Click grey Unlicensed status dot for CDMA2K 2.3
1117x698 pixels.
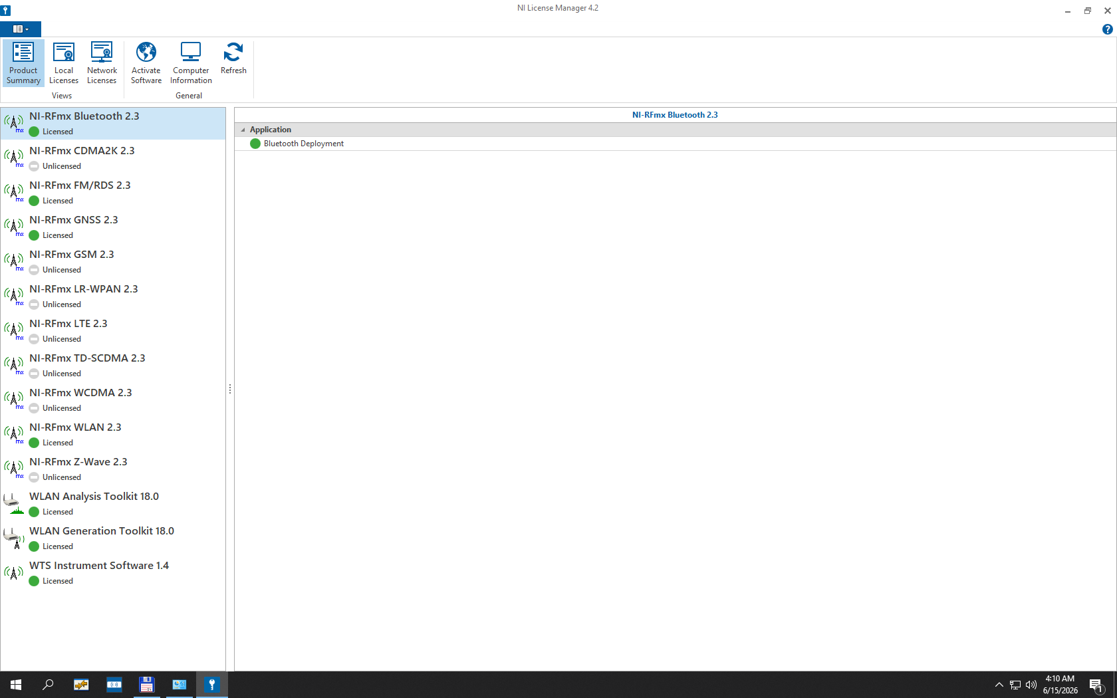(x=35, y=166)
